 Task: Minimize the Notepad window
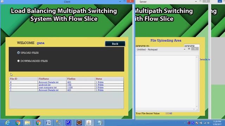tap(185, 49)
